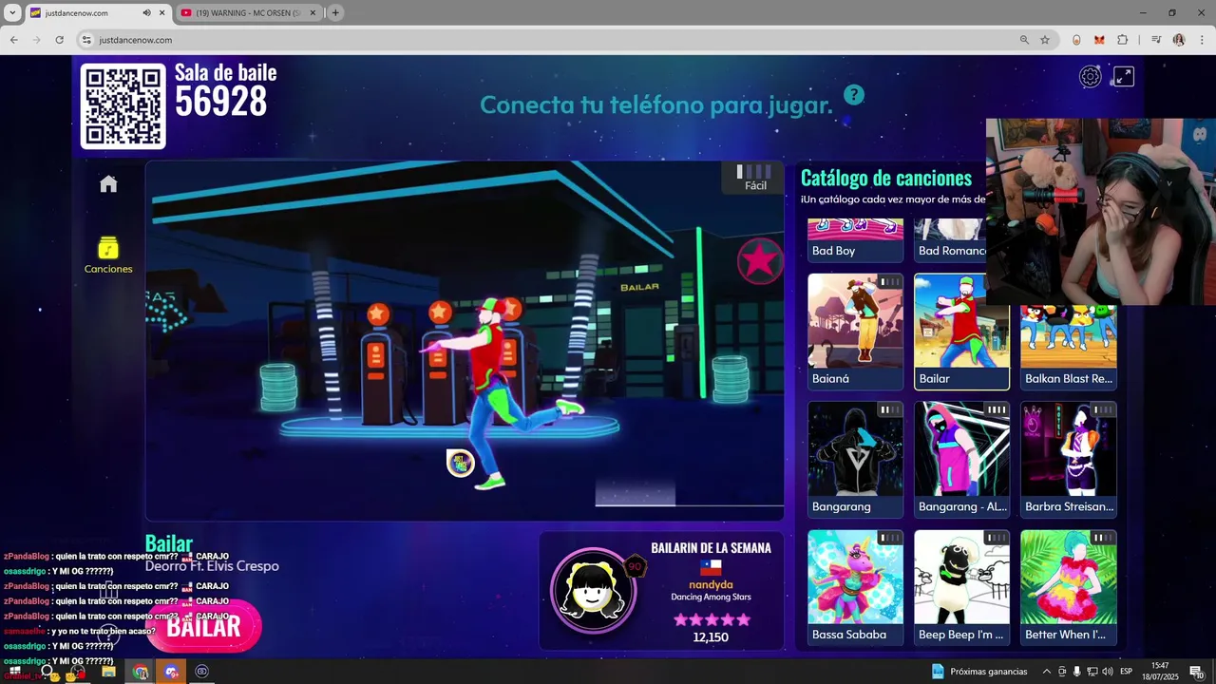Open the media controls icon in Chrome
The width and height of the screenshot is (1216, 684).
tap(1156, 40)
